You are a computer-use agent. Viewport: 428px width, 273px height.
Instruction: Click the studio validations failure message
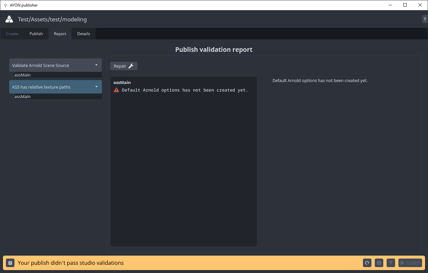click(x=71, y=263)
